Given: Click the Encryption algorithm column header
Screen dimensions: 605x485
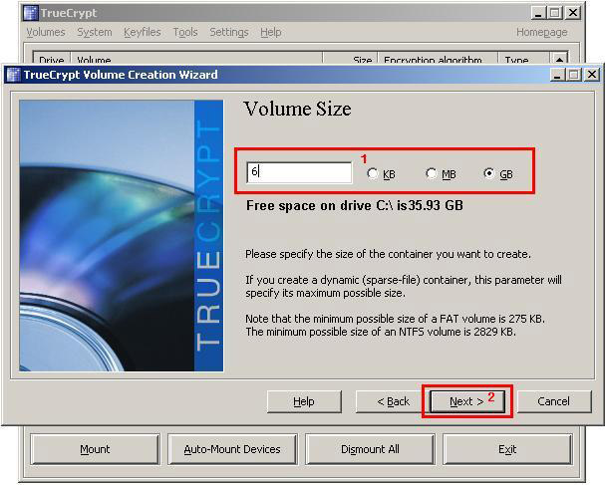Looking at the screenshot, I should (x=438, y=59).
